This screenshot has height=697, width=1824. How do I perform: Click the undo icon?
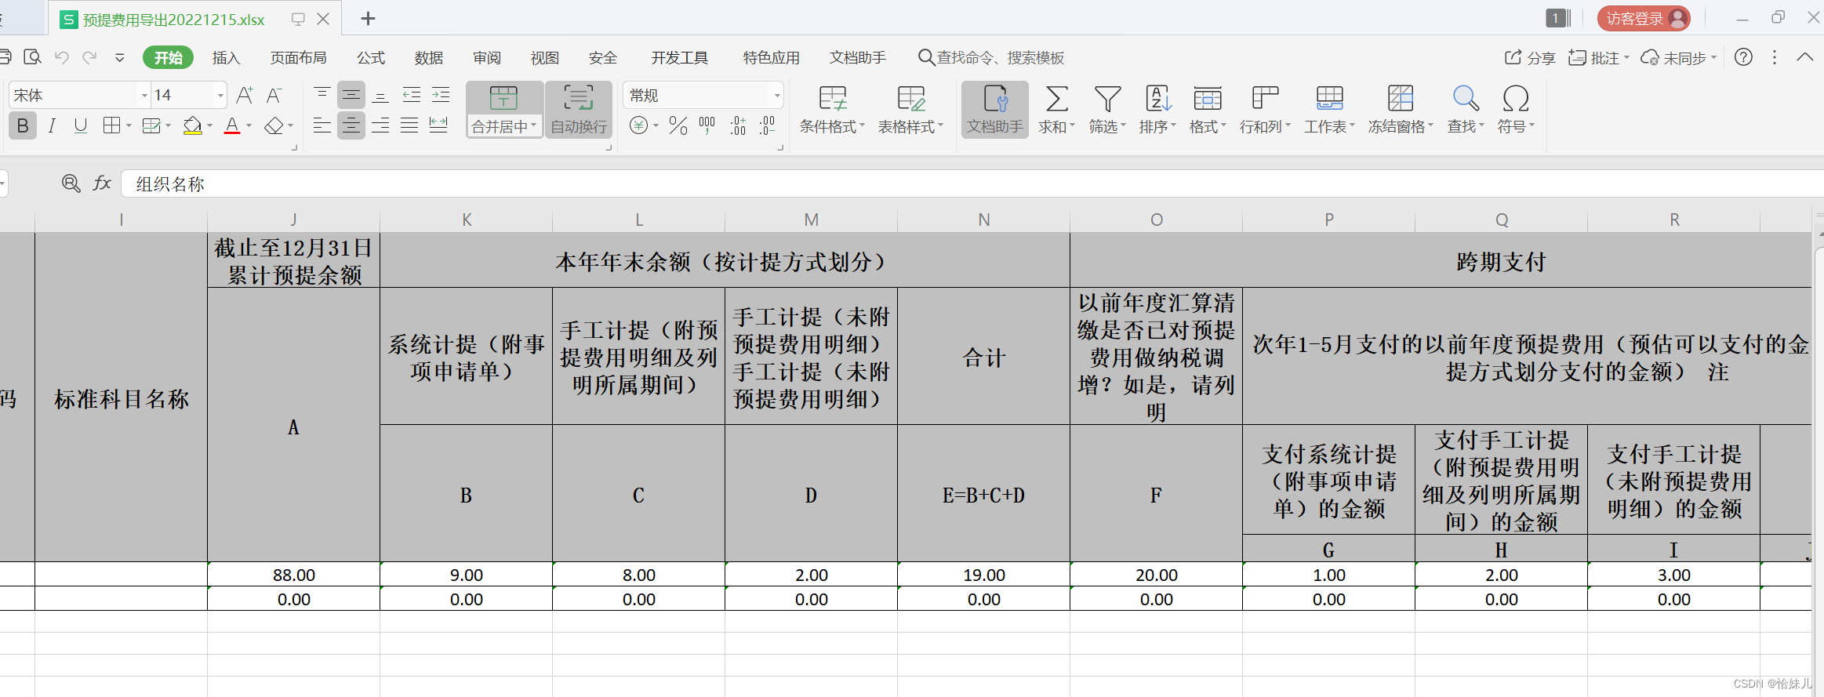[x=62, y=57]
